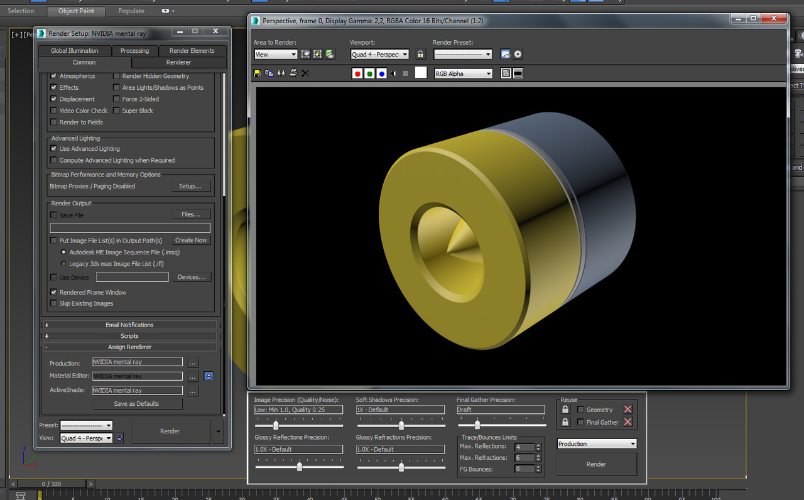Select the Edit Region icon in Area to Render
This screenshot has height=500, width=804.
(x=305, y=54)
